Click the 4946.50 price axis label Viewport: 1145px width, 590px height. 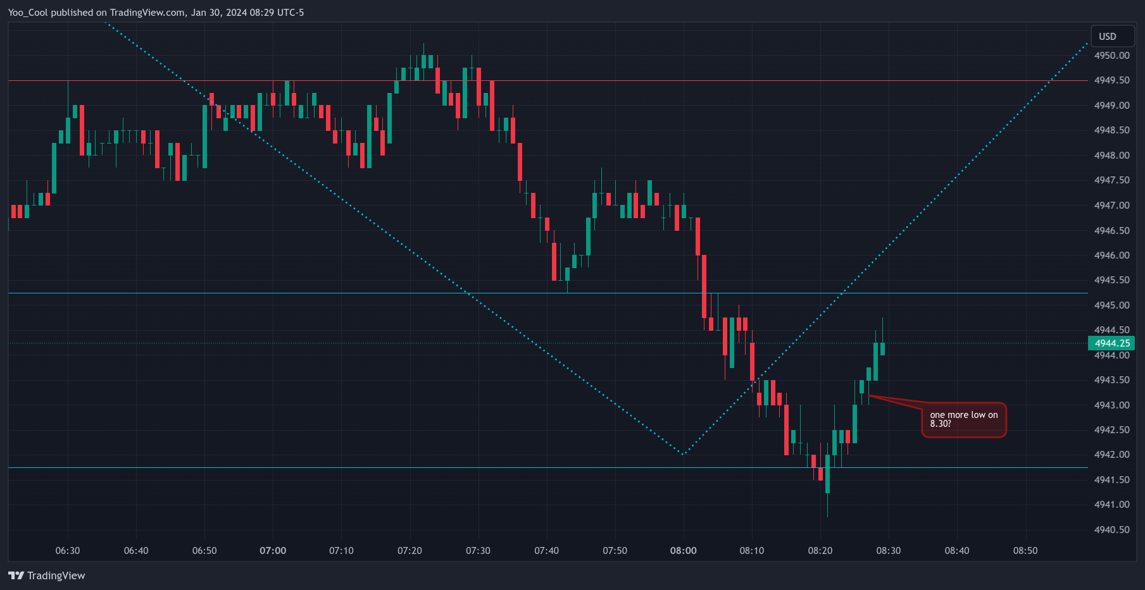tap(1112, 231)
